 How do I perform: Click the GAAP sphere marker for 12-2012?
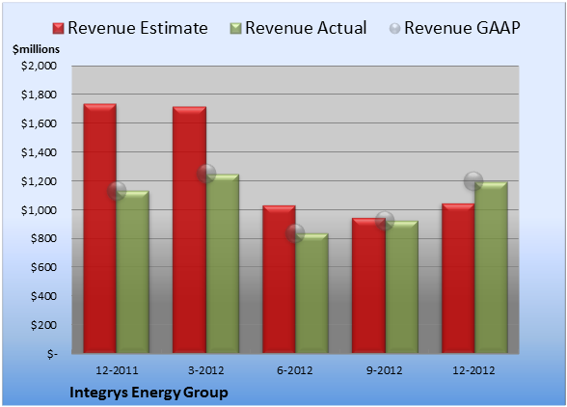click(x=473, y=181)
